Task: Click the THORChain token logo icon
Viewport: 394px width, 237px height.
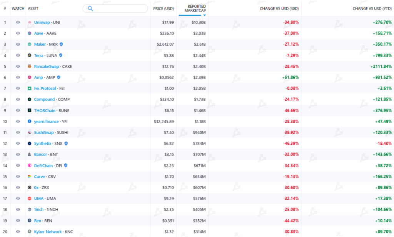Action: [30, 110]
